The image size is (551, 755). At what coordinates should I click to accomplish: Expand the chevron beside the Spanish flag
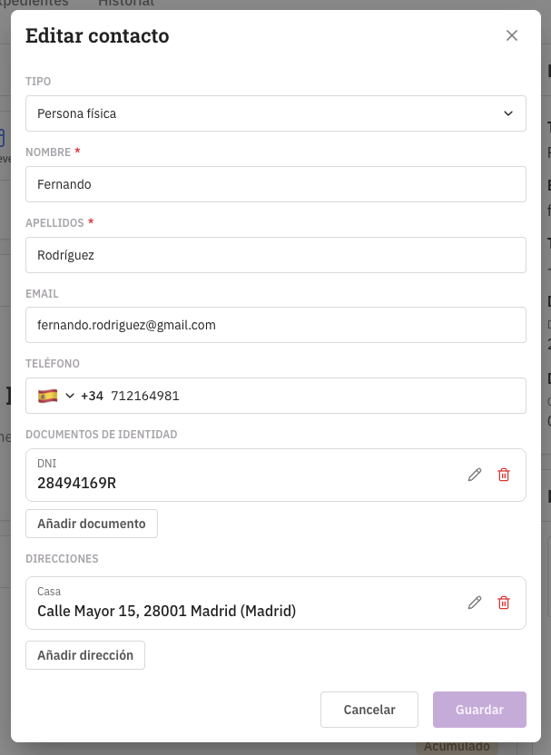point(70,396)
